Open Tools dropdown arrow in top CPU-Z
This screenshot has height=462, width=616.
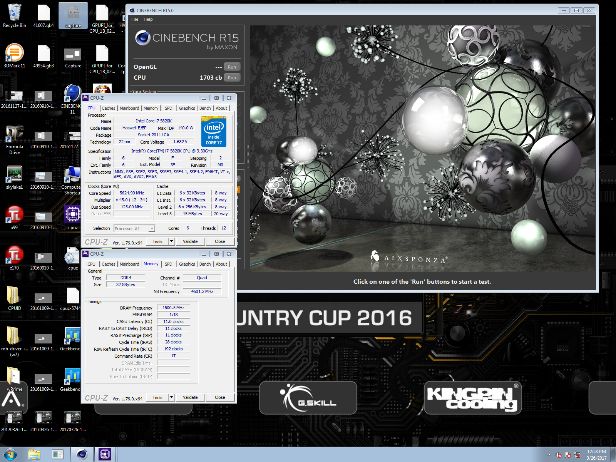[172, 241]
